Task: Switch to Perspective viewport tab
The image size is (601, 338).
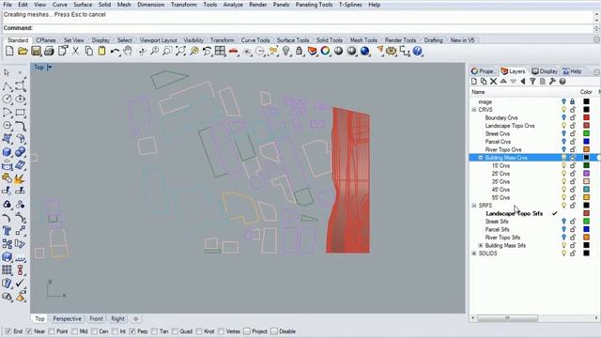Action: 67,319
